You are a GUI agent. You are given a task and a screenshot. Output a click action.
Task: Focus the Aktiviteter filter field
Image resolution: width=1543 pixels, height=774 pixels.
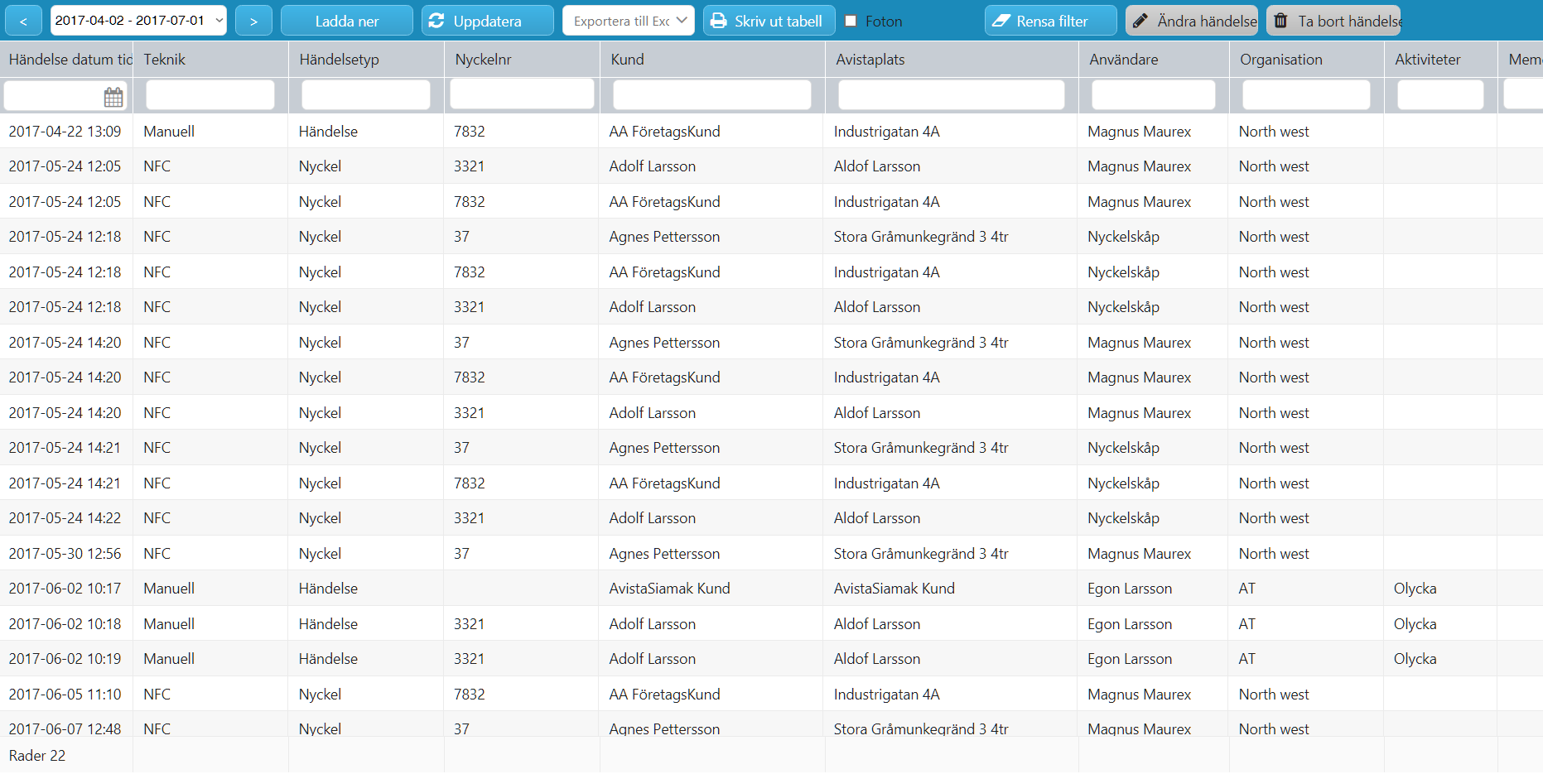(x=1440, y=95)
